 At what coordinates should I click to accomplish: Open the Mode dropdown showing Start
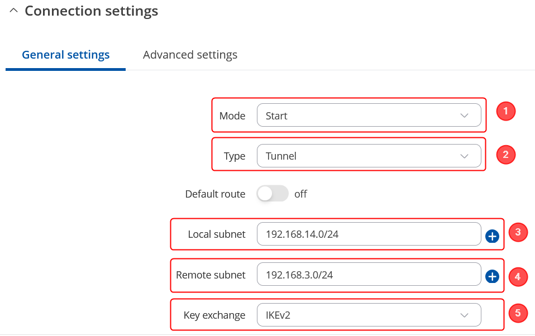pyautogui.click(x=369, y=116)
